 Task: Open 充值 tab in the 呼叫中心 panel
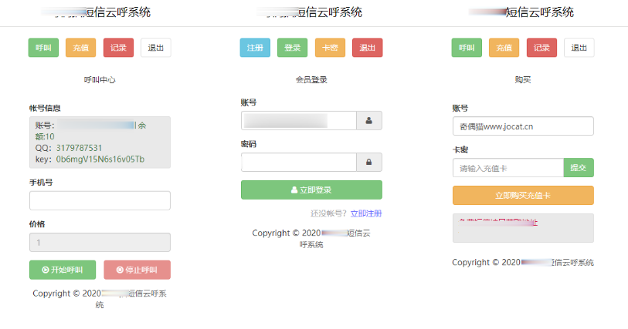tap(80, 48)
